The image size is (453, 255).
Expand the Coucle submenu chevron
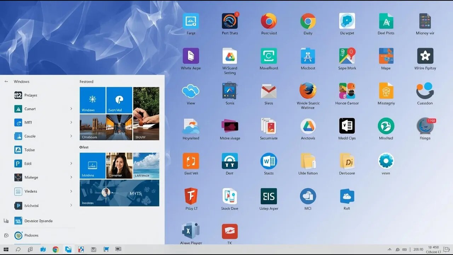point(71,136)
